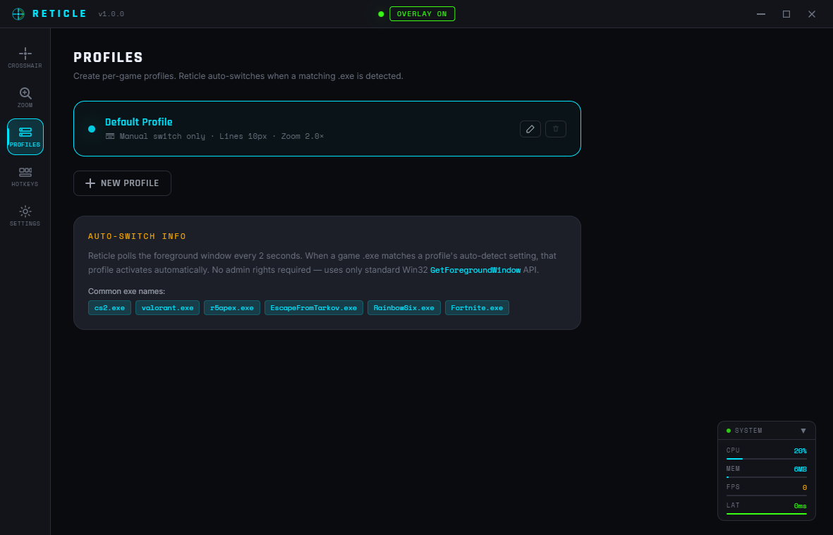Close the Reticle window
Screen dimensions: 833x535
(812, 14)
